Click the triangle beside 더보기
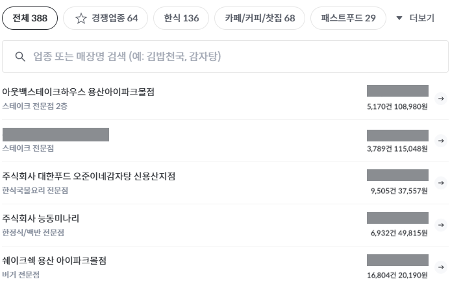The height and width of the screenshot is (288, 450). (399, 18)
